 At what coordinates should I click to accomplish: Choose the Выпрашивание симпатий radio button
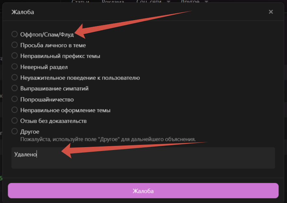(x=15, y=88)
